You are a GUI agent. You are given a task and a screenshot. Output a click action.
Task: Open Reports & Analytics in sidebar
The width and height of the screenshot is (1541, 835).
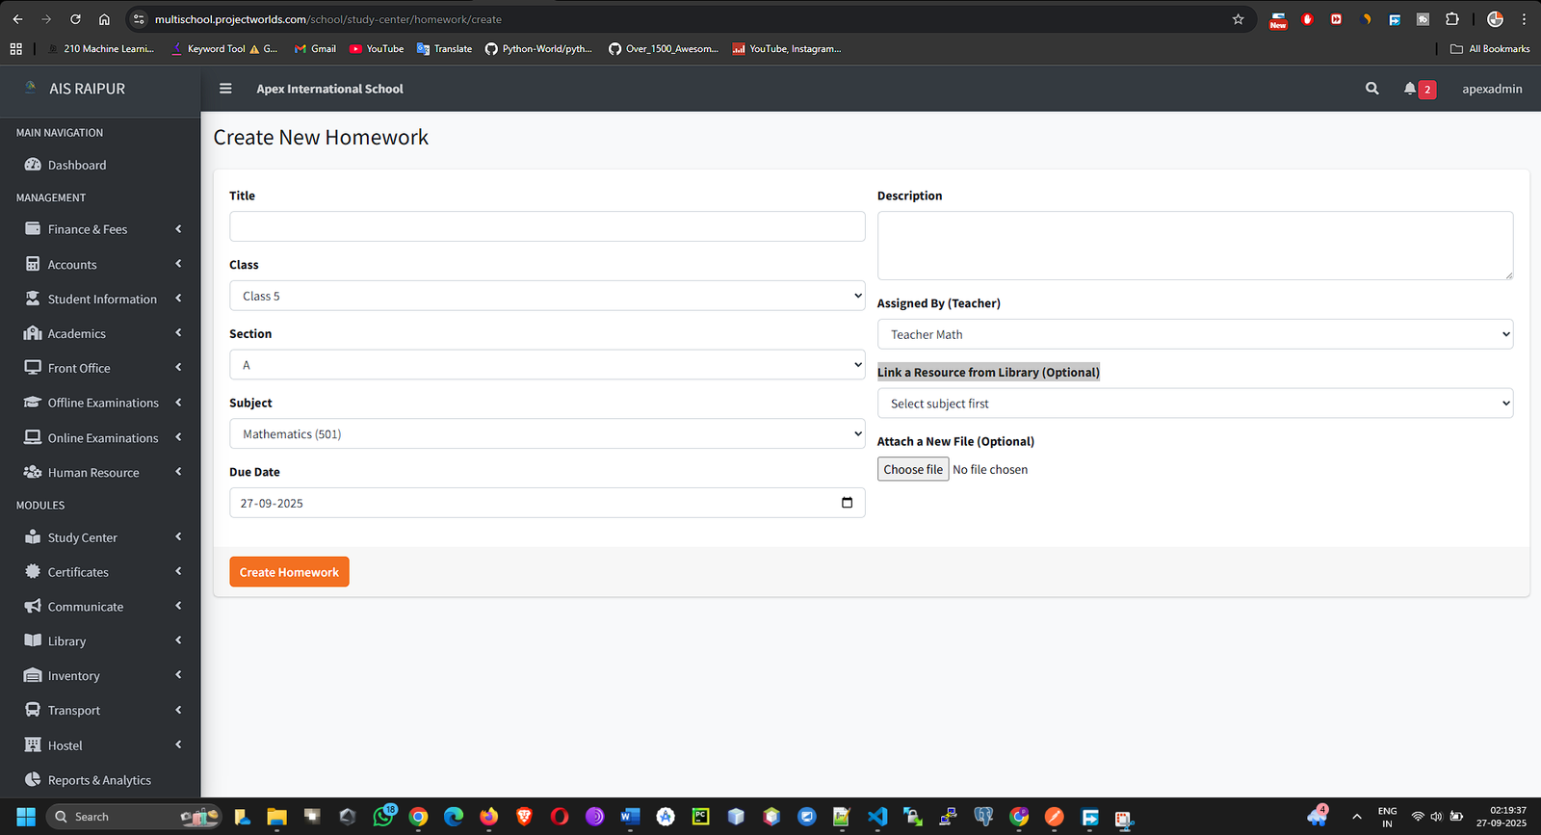pyautogui.click(x=99, y=780)
